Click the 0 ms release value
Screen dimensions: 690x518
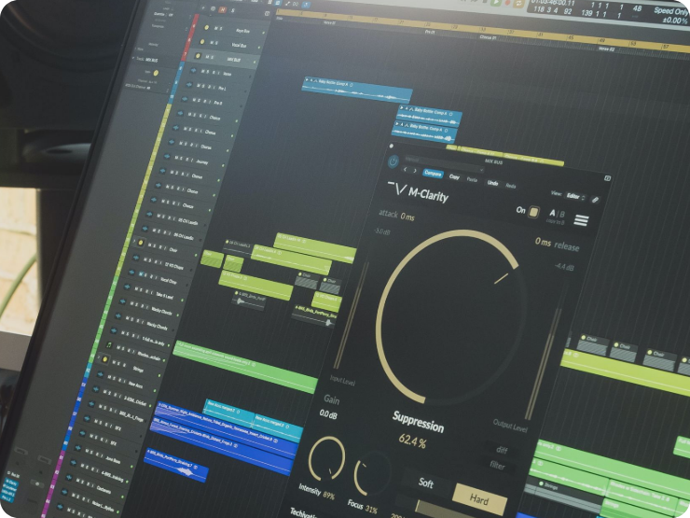(x=543, y=242)
